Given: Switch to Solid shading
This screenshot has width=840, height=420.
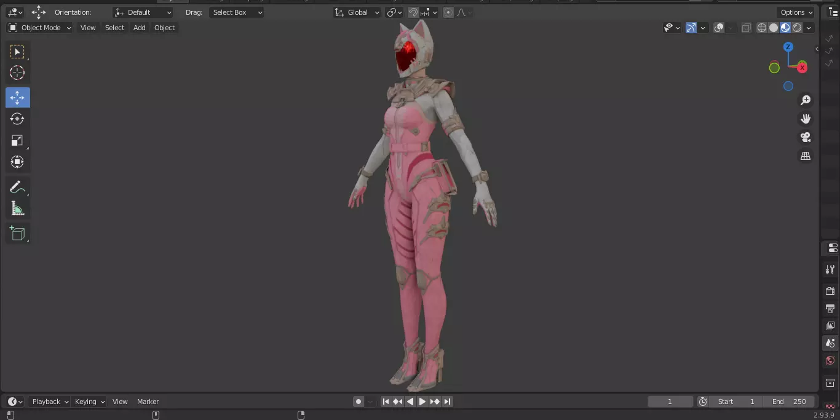Looking at the screenshot, I should coord(774,28).
